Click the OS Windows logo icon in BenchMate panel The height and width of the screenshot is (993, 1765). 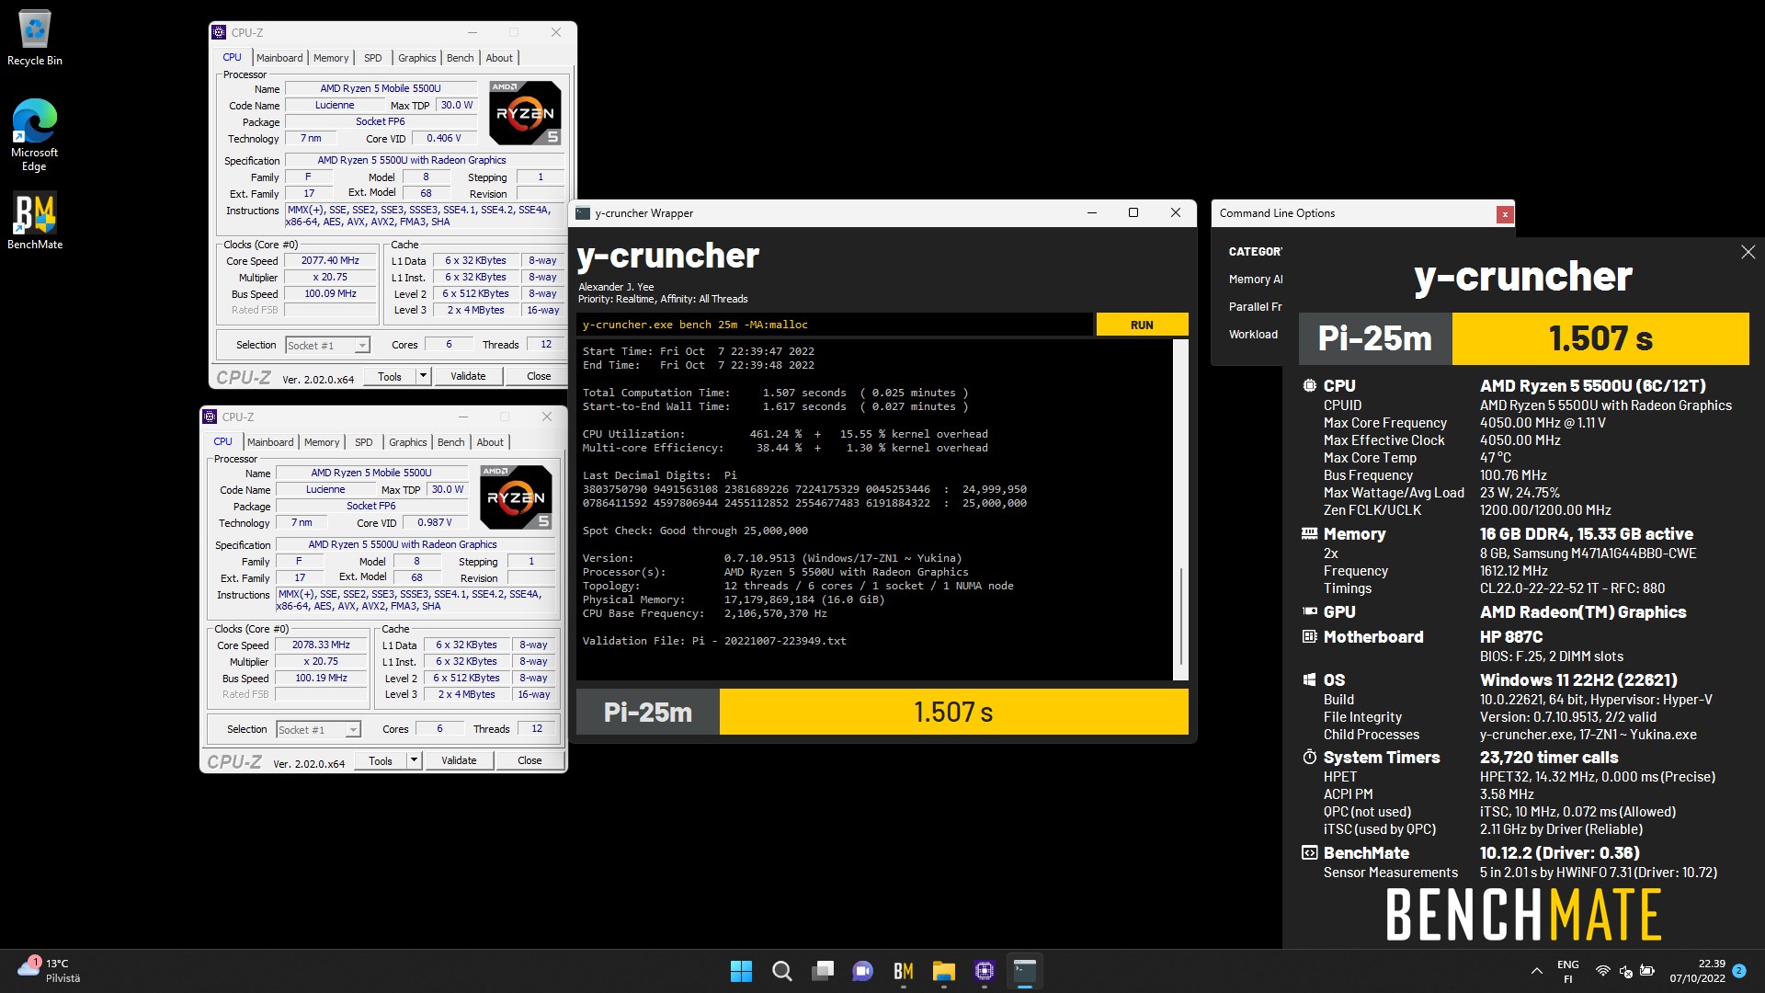pos(1309,680)
